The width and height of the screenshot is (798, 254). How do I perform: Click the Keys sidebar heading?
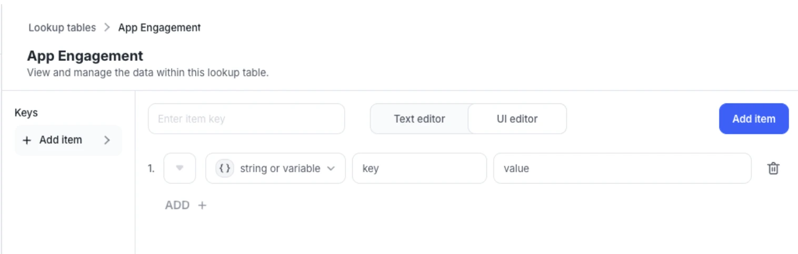tap(26, 113)
